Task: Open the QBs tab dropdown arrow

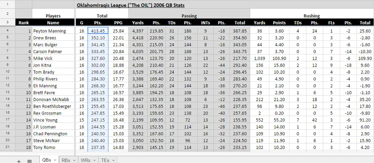Action: 55,160
